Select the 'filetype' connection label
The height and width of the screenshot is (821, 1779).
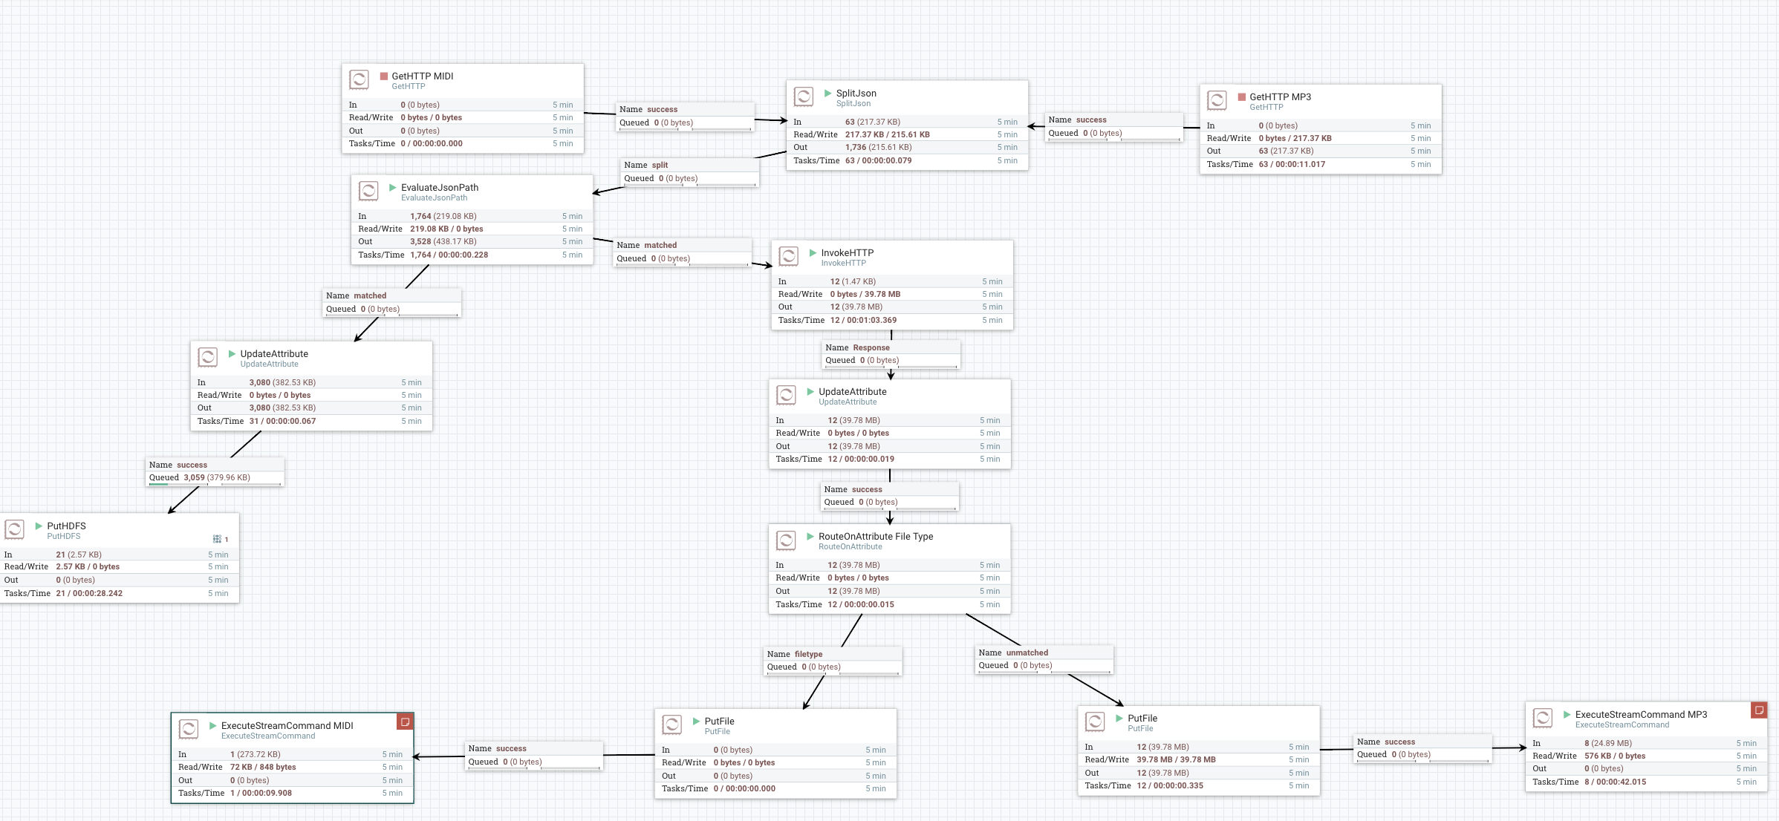808,654
